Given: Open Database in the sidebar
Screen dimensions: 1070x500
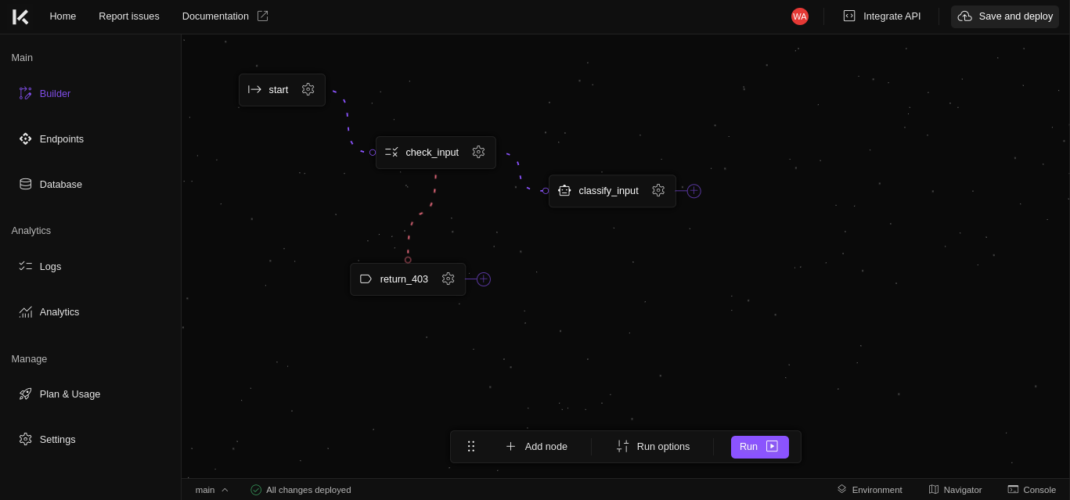Looking at the screenshot, I should point(61,185).
